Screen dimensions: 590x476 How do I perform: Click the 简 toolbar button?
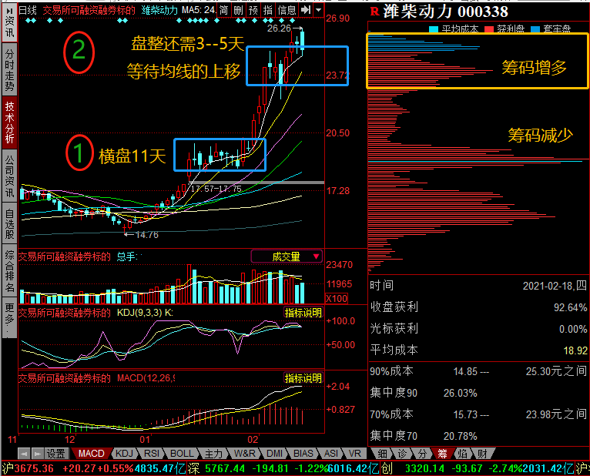pos(224,10)
